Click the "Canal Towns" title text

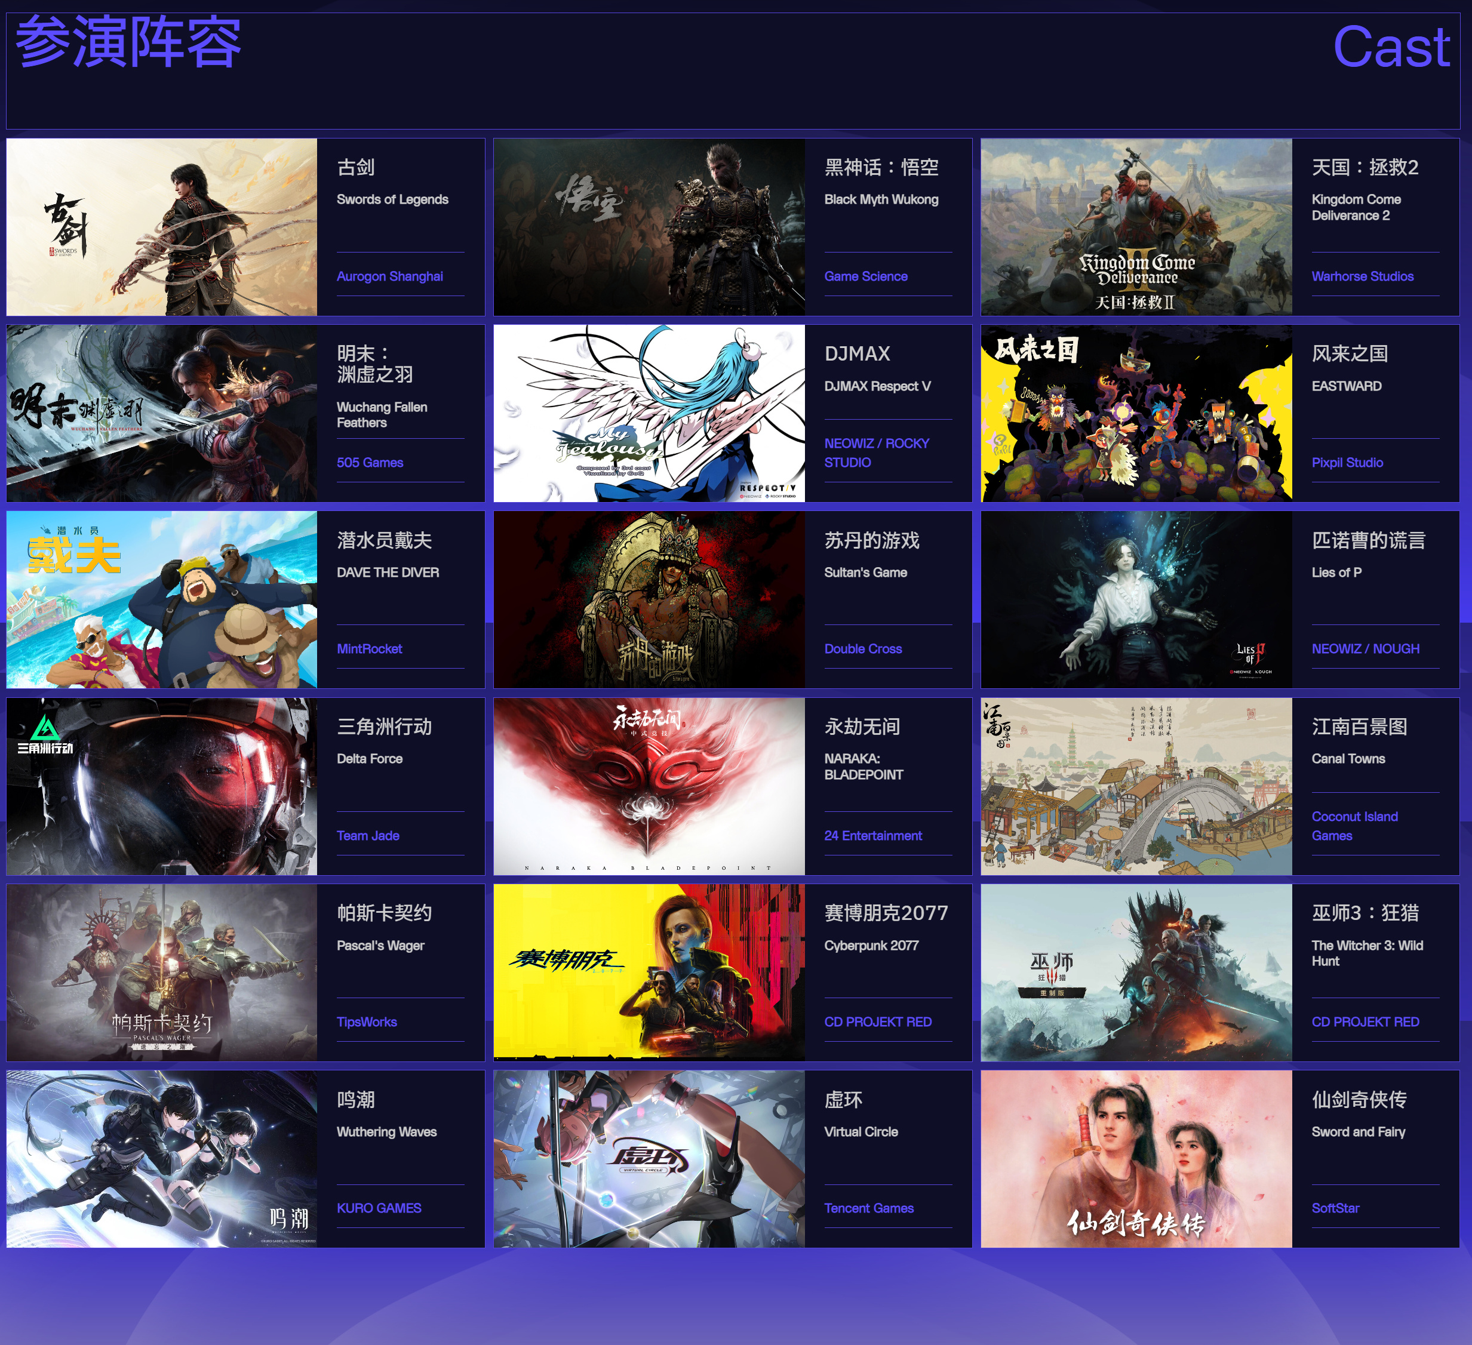(x=1348, y=758)
